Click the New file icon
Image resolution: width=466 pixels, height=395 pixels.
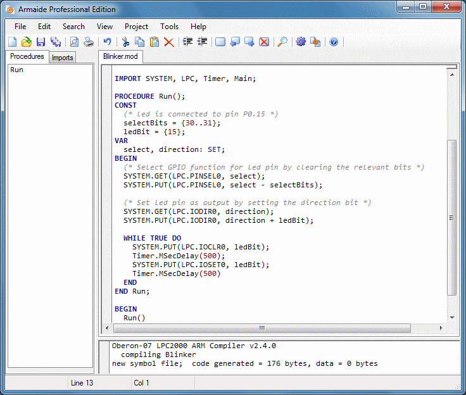(x=13, y=42)
